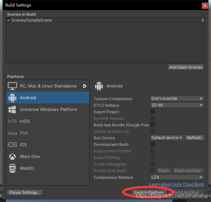
Task: Enable the Export Project checkbox
Action: (x=153, y=112)
